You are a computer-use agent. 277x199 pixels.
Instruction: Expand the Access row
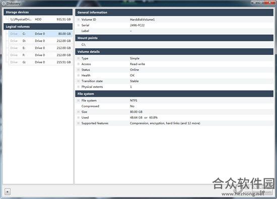tap(79, 64)
